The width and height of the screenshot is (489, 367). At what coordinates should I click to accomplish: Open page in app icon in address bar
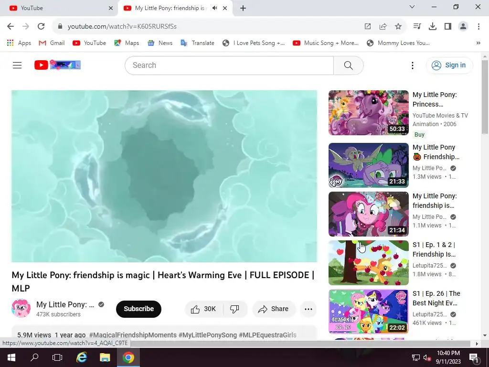tap(368, 27)
